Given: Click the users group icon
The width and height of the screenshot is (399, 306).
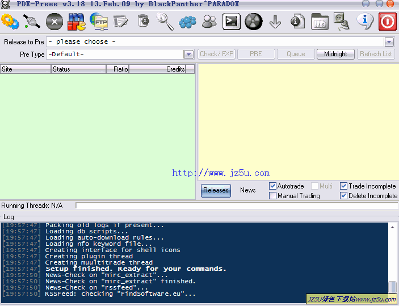Looking at the screenshot, I should (209, 22).
